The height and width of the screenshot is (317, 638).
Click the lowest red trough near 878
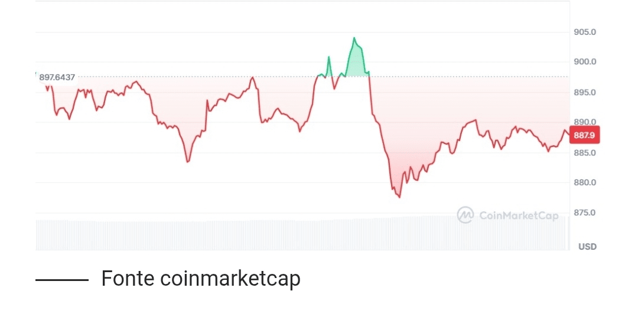coord(399,197)
